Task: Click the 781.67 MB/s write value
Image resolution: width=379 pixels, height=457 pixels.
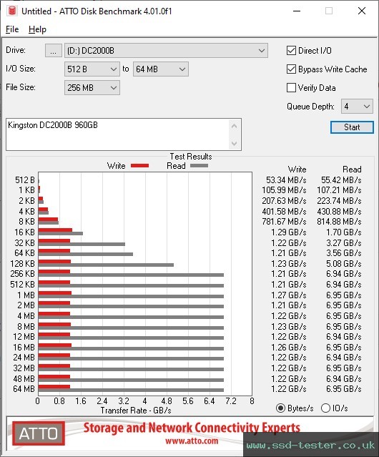Action: click(x=284, y=222)
